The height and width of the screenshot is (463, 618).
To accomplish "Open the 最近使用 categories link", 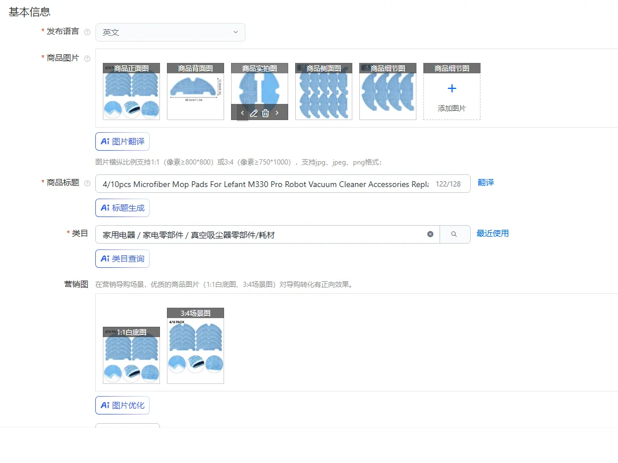I will (x=493, y=233).
